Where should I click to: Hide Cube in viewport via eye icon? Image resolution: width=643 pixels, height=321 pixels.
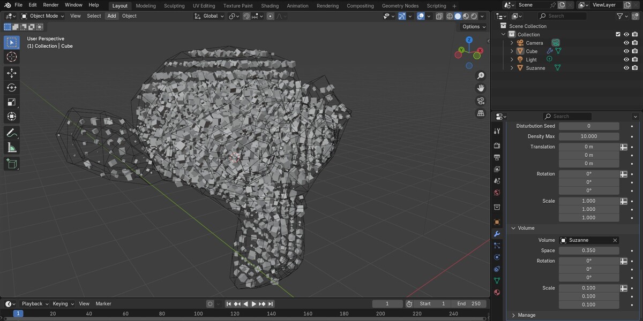[626, 51]
